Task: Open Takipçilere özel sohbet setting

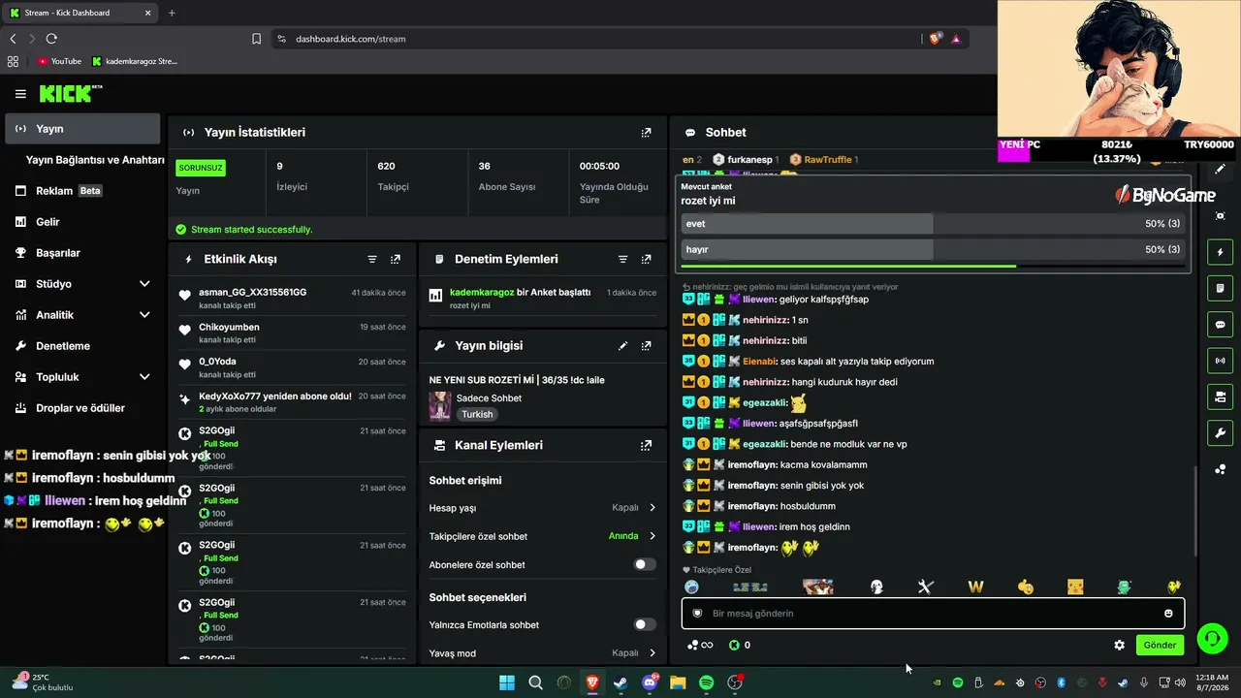Action: coord(542,536)
